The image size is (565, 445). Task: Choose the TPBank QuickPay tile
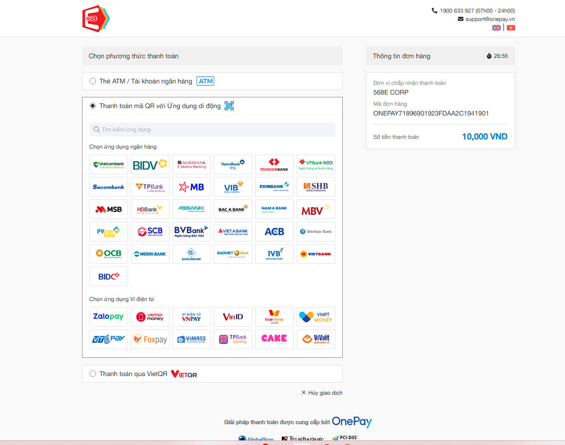233,339
